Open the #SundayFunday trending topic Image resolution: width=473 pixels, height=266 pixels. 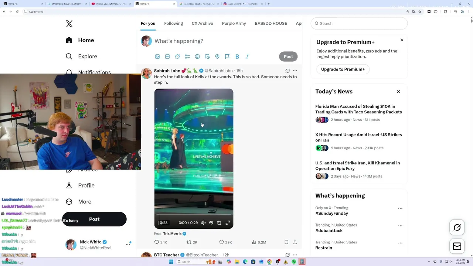pos(331,214)
